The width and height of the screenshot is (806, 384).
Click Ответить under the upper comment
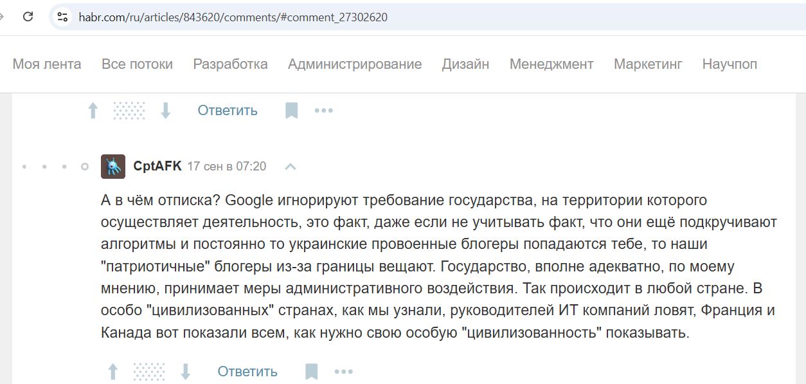tap(228, 110)
